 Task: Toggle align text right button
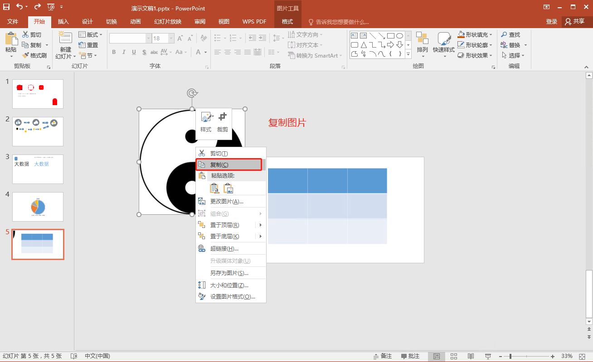[x=238, y=52]
